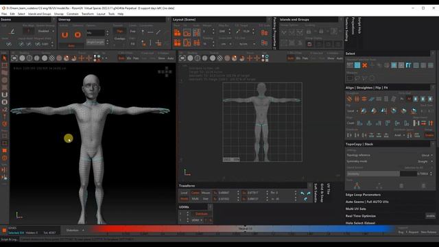Toggle the UV viewport Both mode
Screen dimensions: 439x247
click(x=291, y=58)
